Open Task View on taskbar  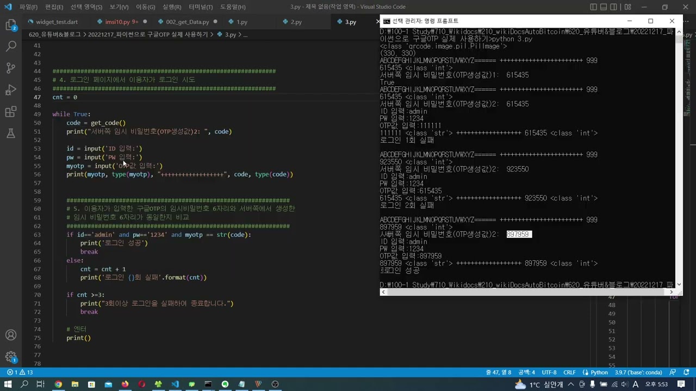[41, 384]
